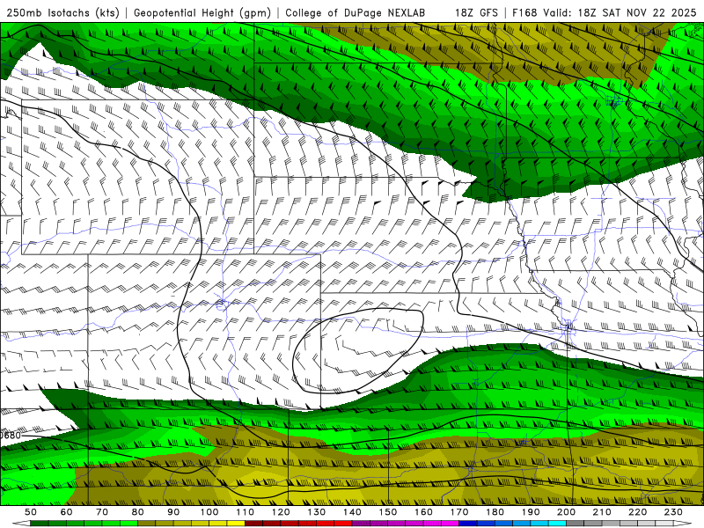Click the 170 value on the color scale
The height and width of the screenshot is (528, 704).
pyautogui.click(x=459, y=512)
